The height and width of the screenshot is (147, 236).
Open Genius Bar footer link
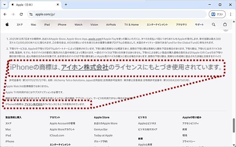[101, 129]
